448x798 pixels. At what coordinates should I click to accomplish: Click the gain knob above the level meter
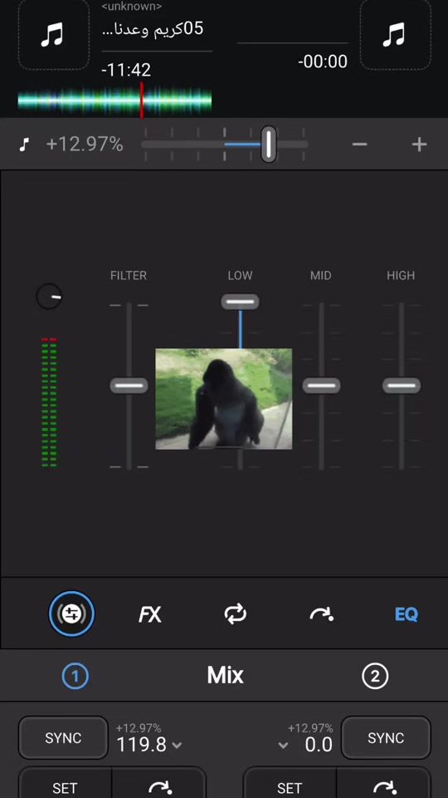click(49, 296)
